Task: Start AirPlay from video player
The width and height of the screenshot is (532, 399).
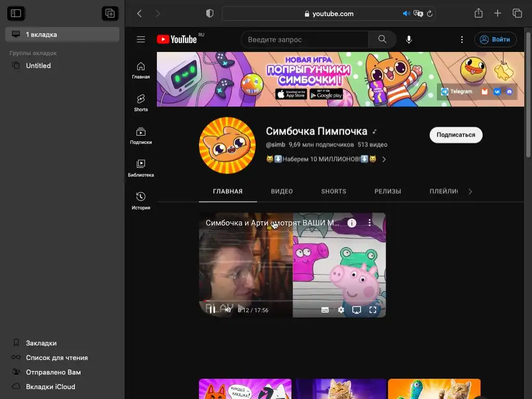Action: coord(356,310)
